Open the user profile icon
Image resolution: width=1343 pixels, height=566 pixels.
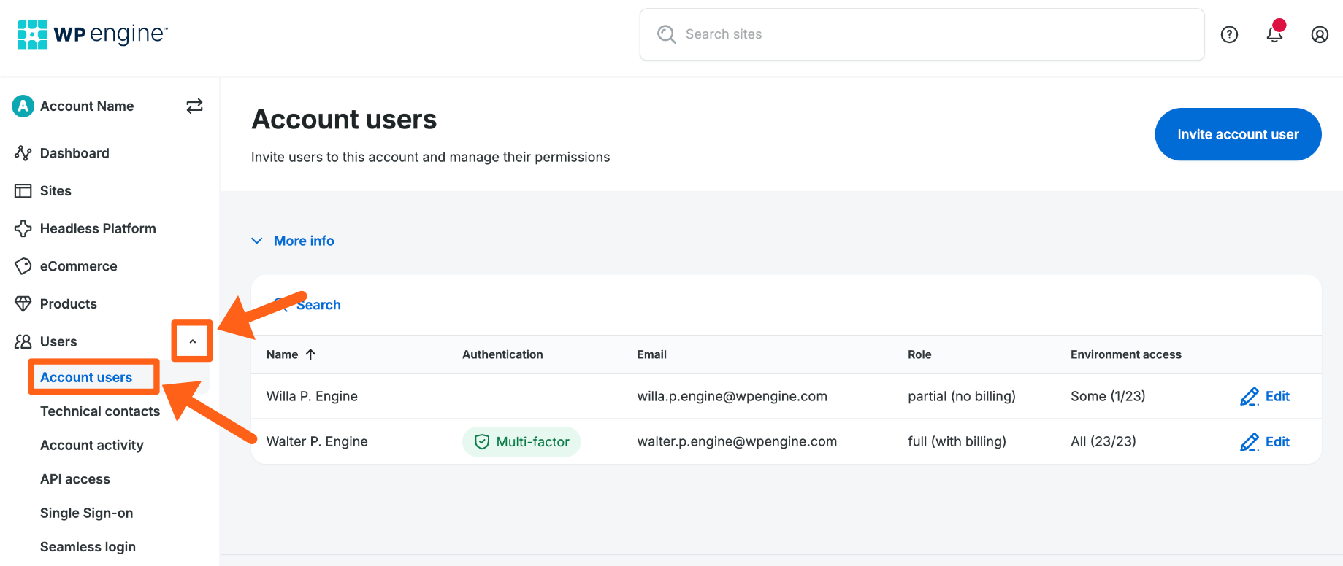1320,34
